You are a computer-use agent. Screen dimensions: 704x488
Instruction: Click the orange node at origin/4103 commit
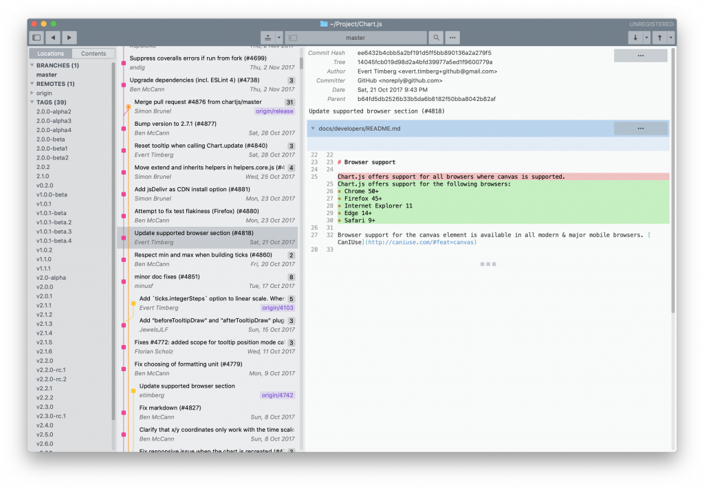(x=133, y=304)
